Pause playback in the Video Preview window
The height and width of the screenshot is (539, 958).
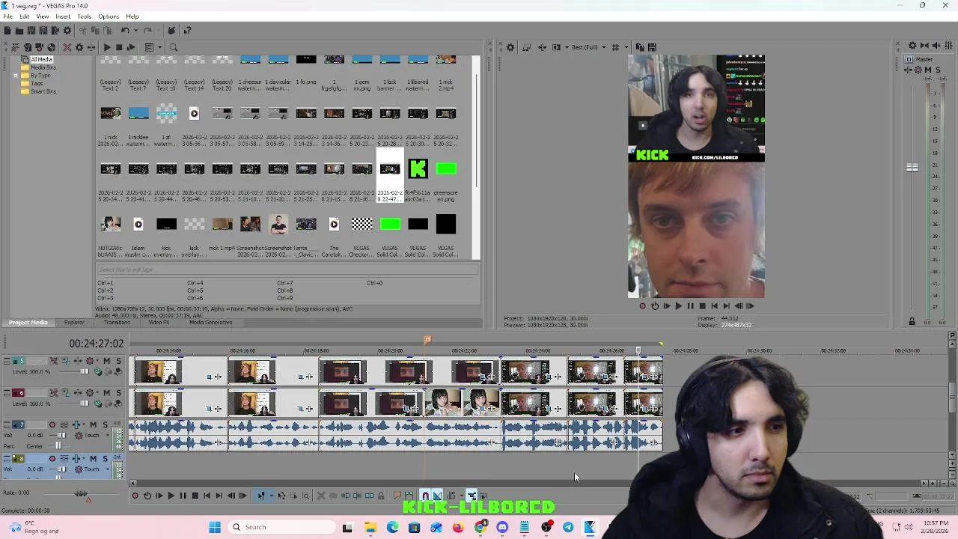(x=690, y=305)
